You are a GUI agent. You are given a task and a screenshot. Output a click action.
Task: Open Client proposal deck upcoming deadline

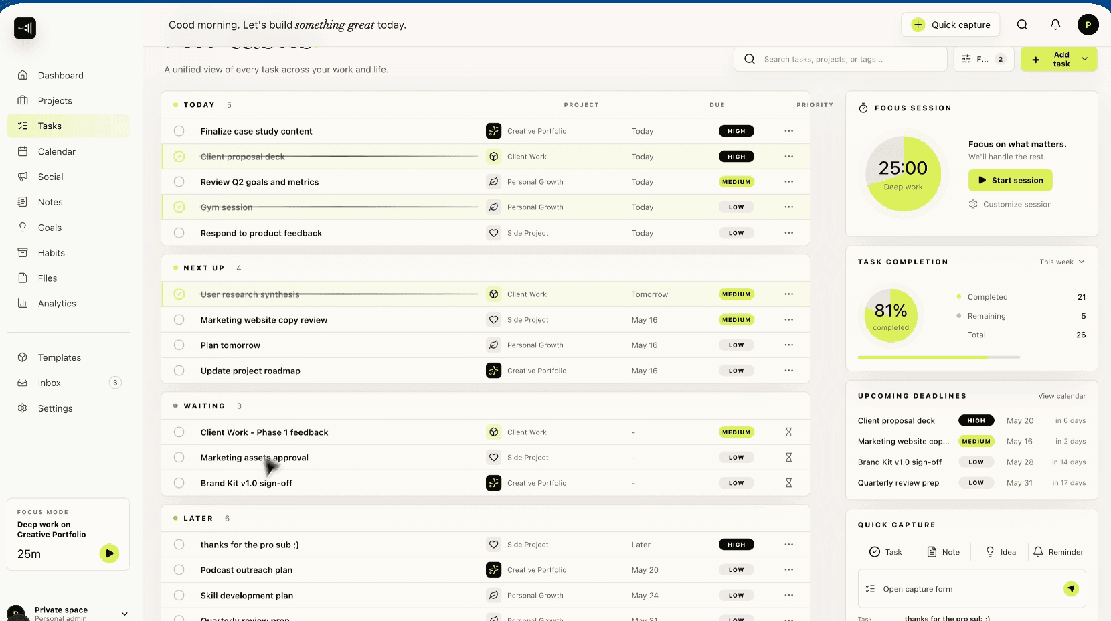972,421
